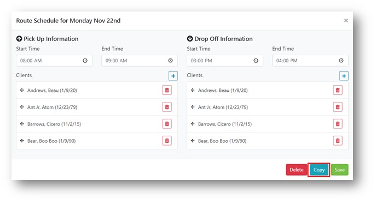Click the up-arrow icon beside Pick Up Information
The width and height of the screenshot is (376, 203).
pyautogui.click(x=19, y=39)
